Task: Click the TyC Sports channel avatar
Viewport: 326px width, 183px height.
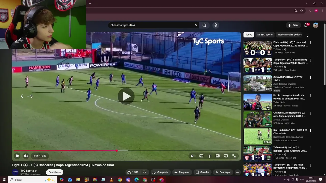Action: [x=15, y=172]
